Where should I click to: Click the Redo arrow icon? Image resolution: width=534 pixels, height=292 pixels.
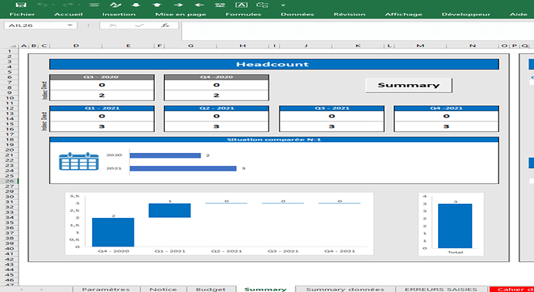point(68,5)
